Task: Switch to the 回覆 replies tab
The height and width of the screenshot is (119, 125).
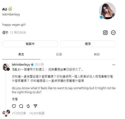Action: [x=59, y=54]
